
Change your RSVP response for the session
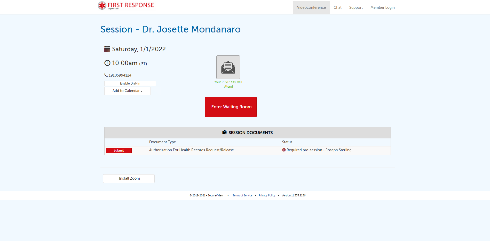228,67
